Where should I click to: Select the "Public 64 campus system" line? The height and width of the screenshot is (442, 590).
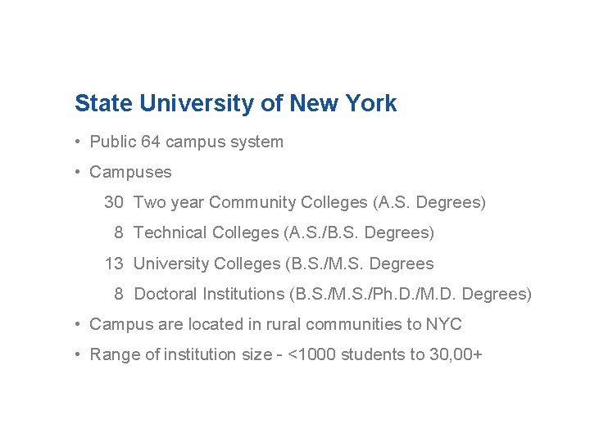pyautogui.click(x=187, y=142)
